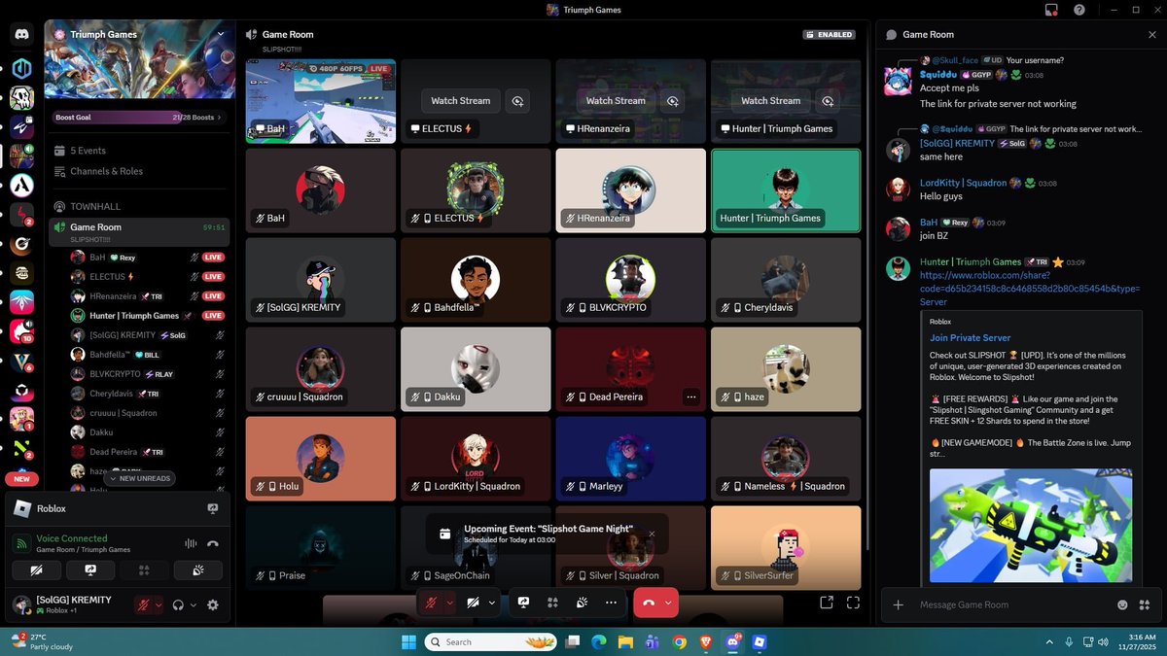Open the soundboard in the call control bar

pyautogui.click(x=582, y=603)
